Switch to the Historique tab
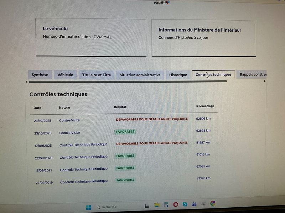Image resolution: width=285 pixels, height=213 pixels. point(178,75)
